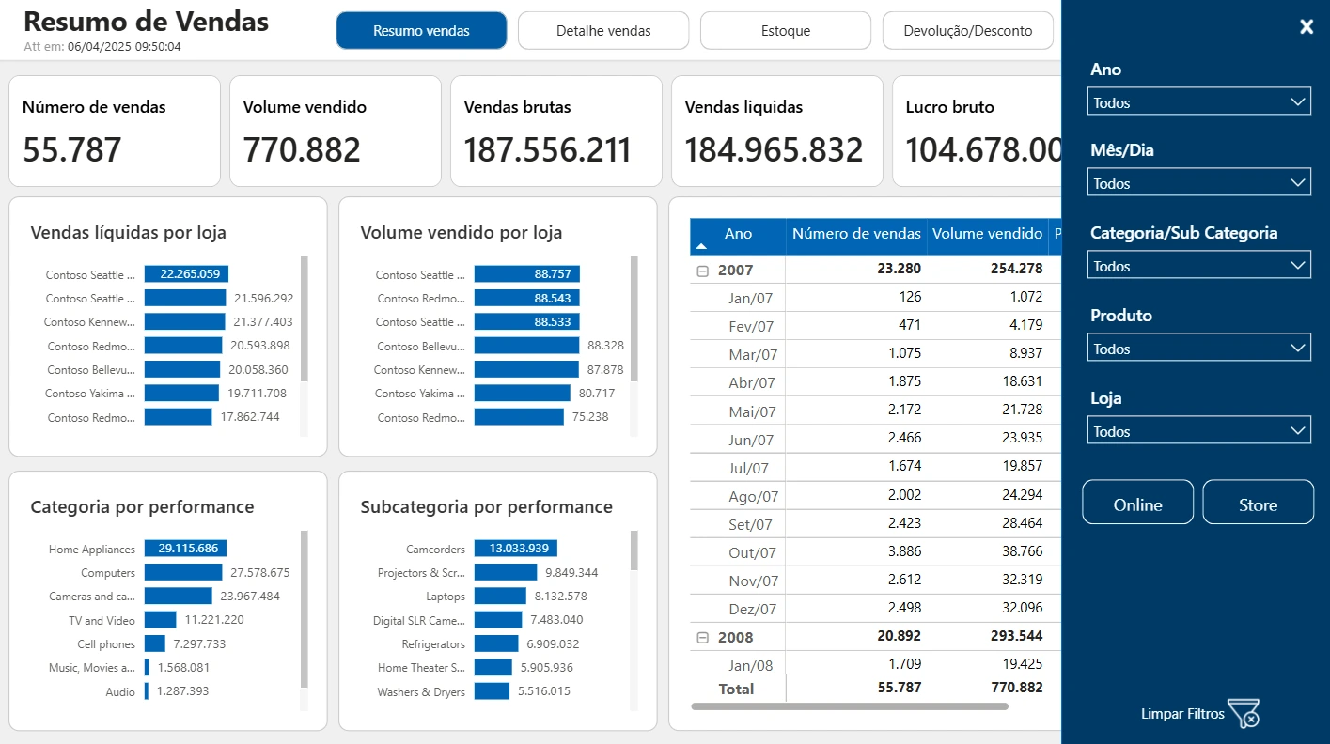Screen dimensions: 1330x744
Task: Close the filter panel with the X icon
Action: [x=1307, y=27]
